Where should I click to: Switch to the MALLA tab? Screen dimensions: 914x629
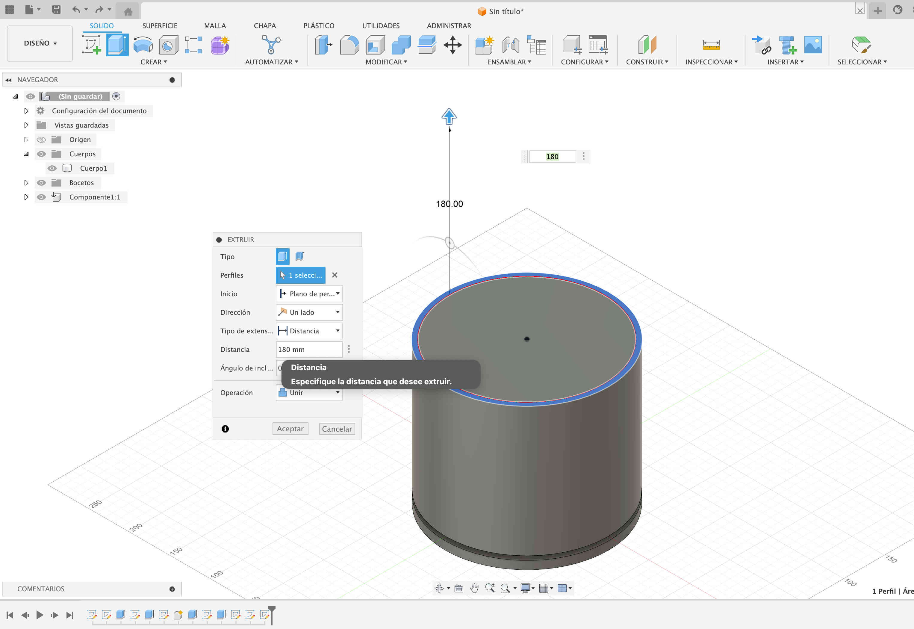click(215, 26)
